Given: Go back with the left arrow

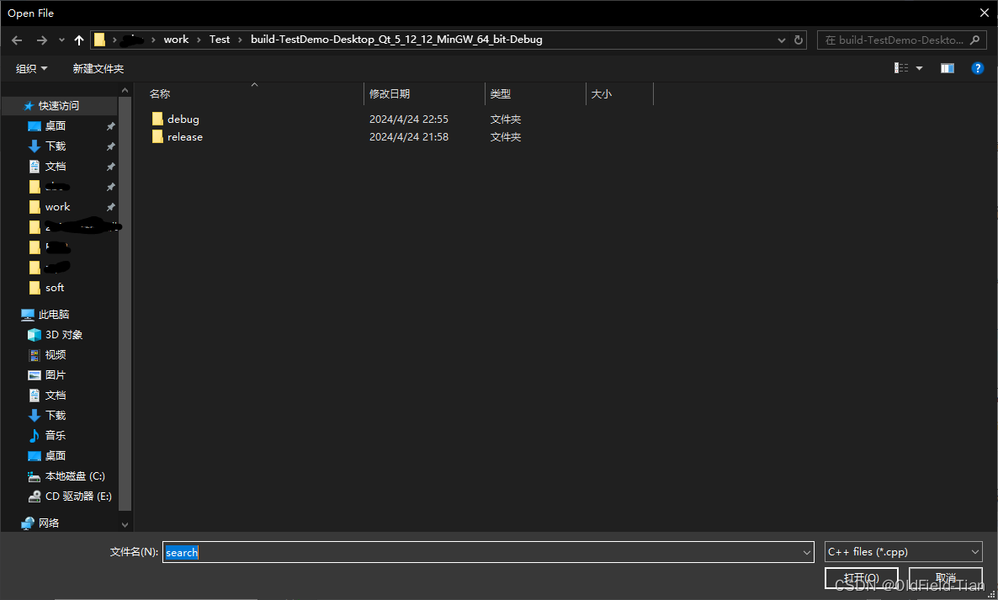Looking at the screenshot, I should [17, 40].
